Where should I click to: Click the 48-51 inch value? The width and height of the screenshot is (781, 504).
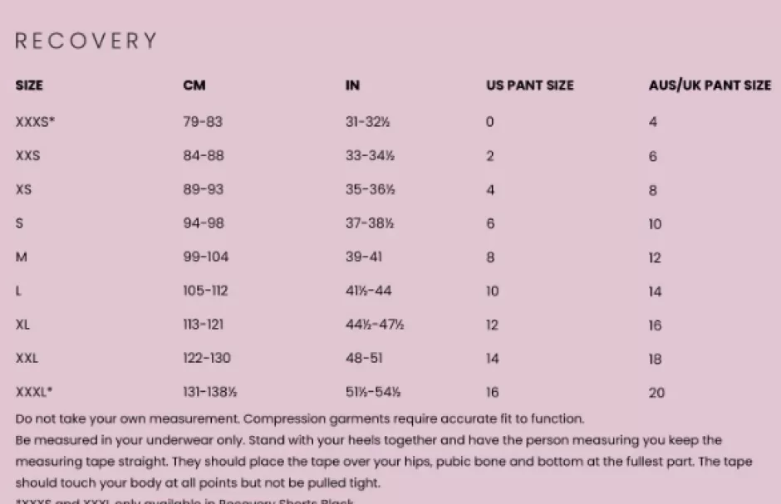pos(365,359)
